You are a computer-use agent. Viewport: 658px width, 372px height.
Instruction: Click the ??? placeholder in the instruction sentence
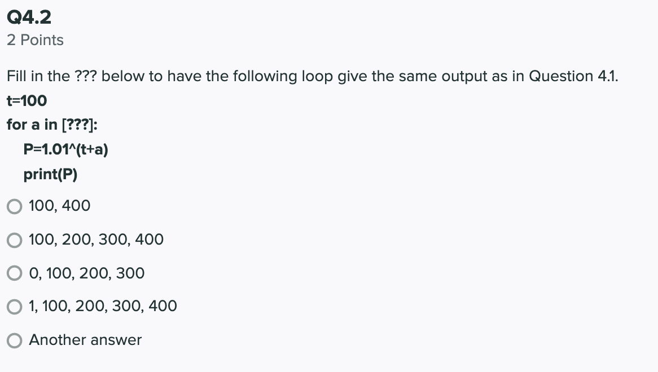click(86, 76)
